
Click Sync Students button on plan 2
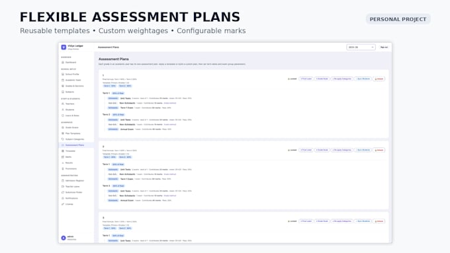pyautogui.click(x=363, y=150)
